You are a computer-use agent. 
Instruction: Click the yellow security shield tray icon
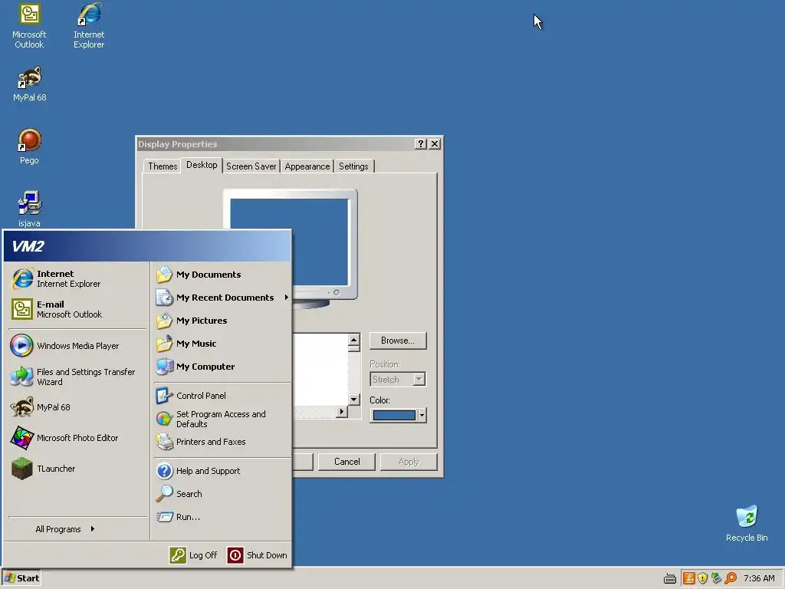click(x=702, y=578)
